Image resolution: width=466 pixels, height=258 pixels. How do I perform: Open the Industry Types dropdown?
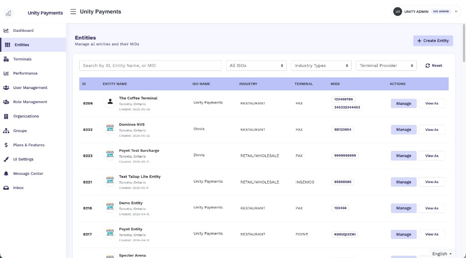pyautogui.click(x=321, y=65)
